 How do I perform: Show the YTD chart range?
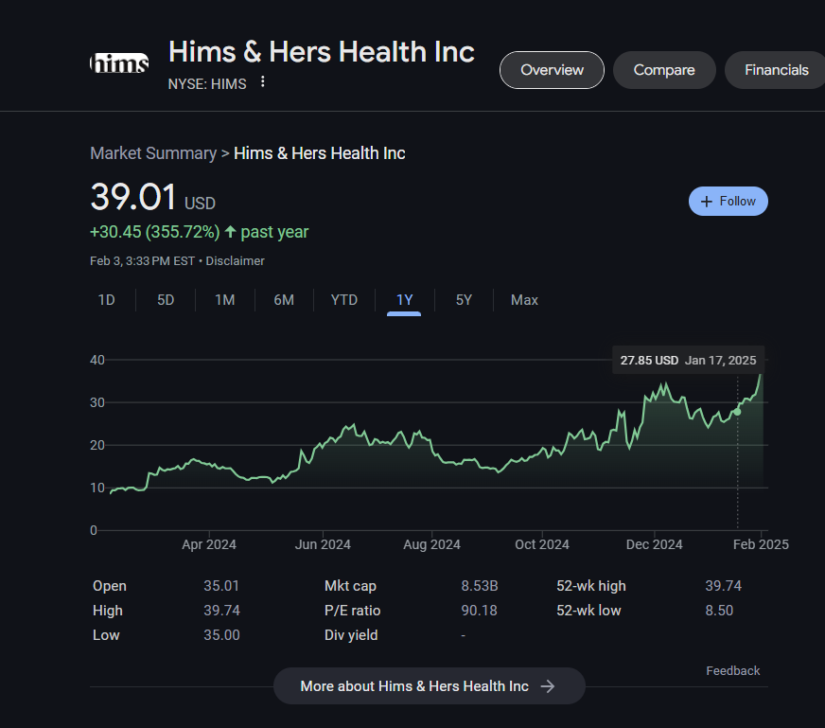click(344, 300)
